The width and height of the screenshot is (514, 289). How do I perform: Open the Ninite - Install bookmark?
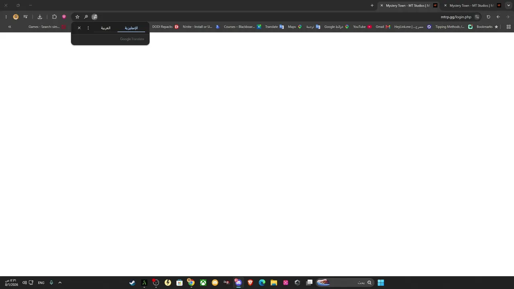(x=201, y=27)
